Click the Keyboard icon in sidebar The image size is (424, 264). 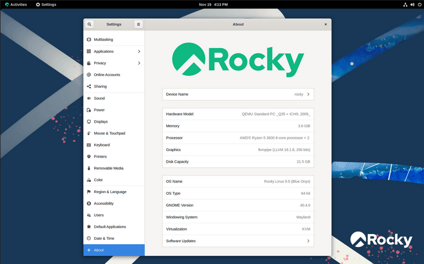[x=89, y=145]
